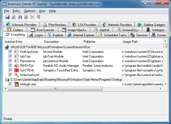Screen dimensions: 171x124
Task: Click the SynTPEnh red icon
Action: [17, 70]
